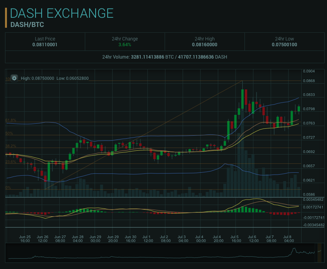Screen dimensions: 327x269
Task: Click 24hr Change value 3.64%
Action: click(125, 45)
